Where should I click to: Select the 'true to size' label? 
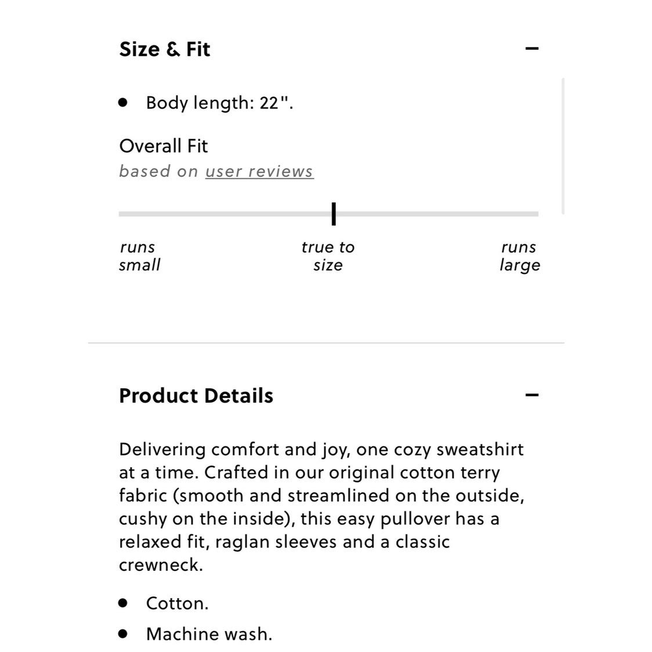(328, 256)
